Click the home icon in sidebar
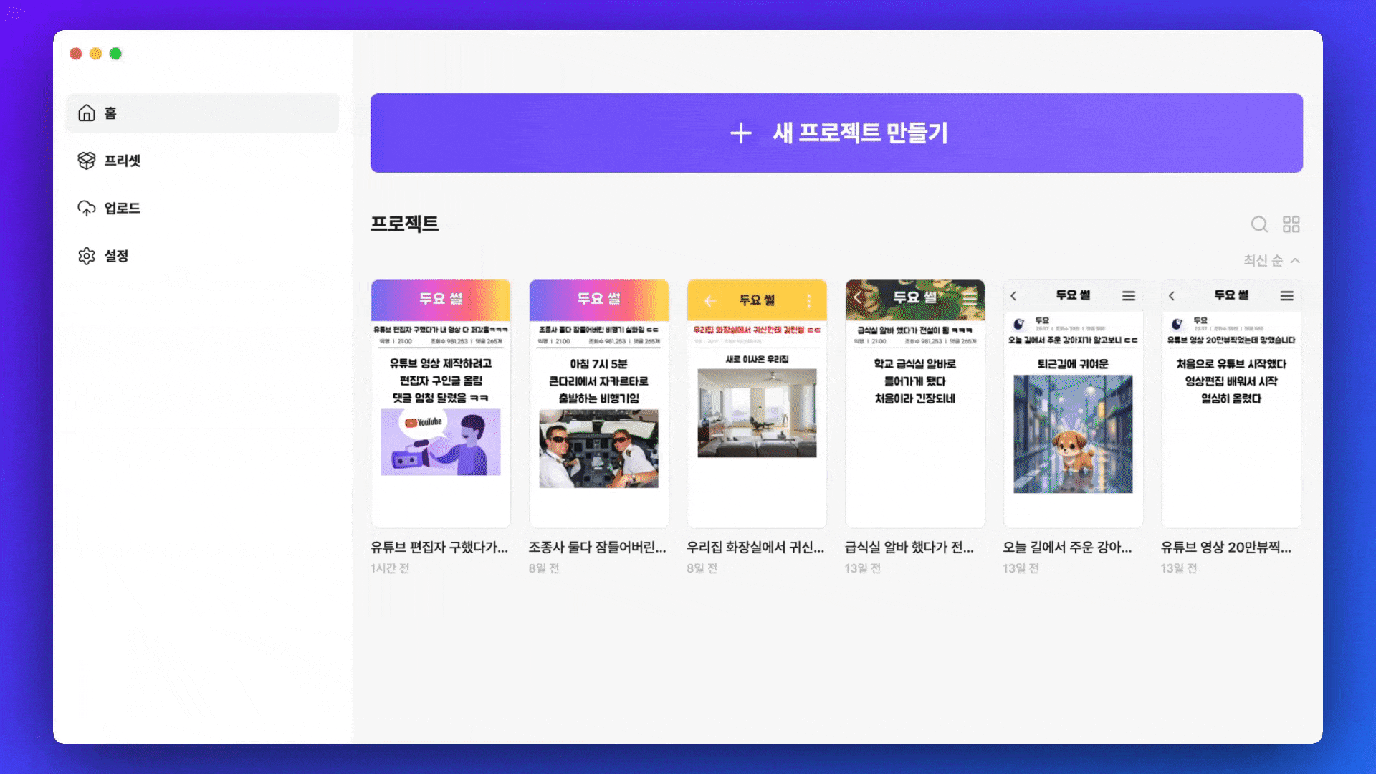Viewport: 1376px width, 774px height. pos(87,113)
